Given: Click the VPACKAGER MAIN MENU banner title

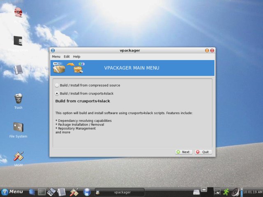Looking at the screenshot, I should coord(131,68).
